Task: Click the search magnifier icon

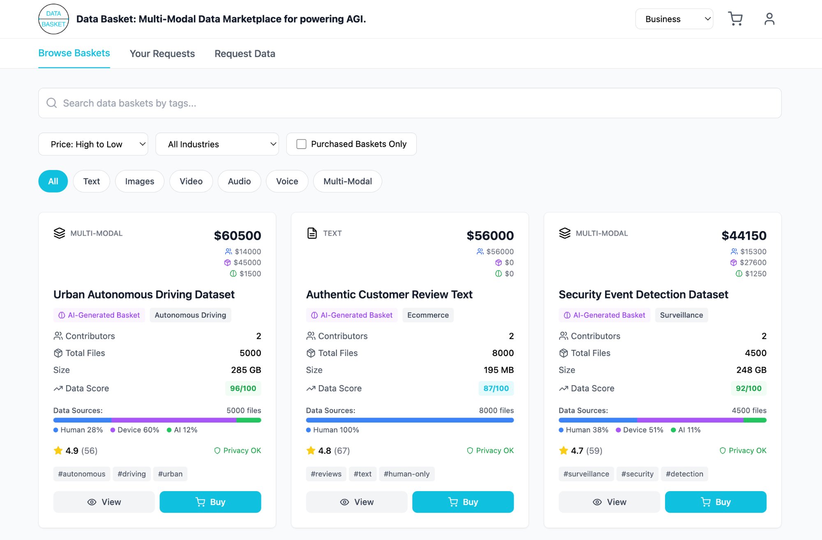Action: click(x=51, y=103)
